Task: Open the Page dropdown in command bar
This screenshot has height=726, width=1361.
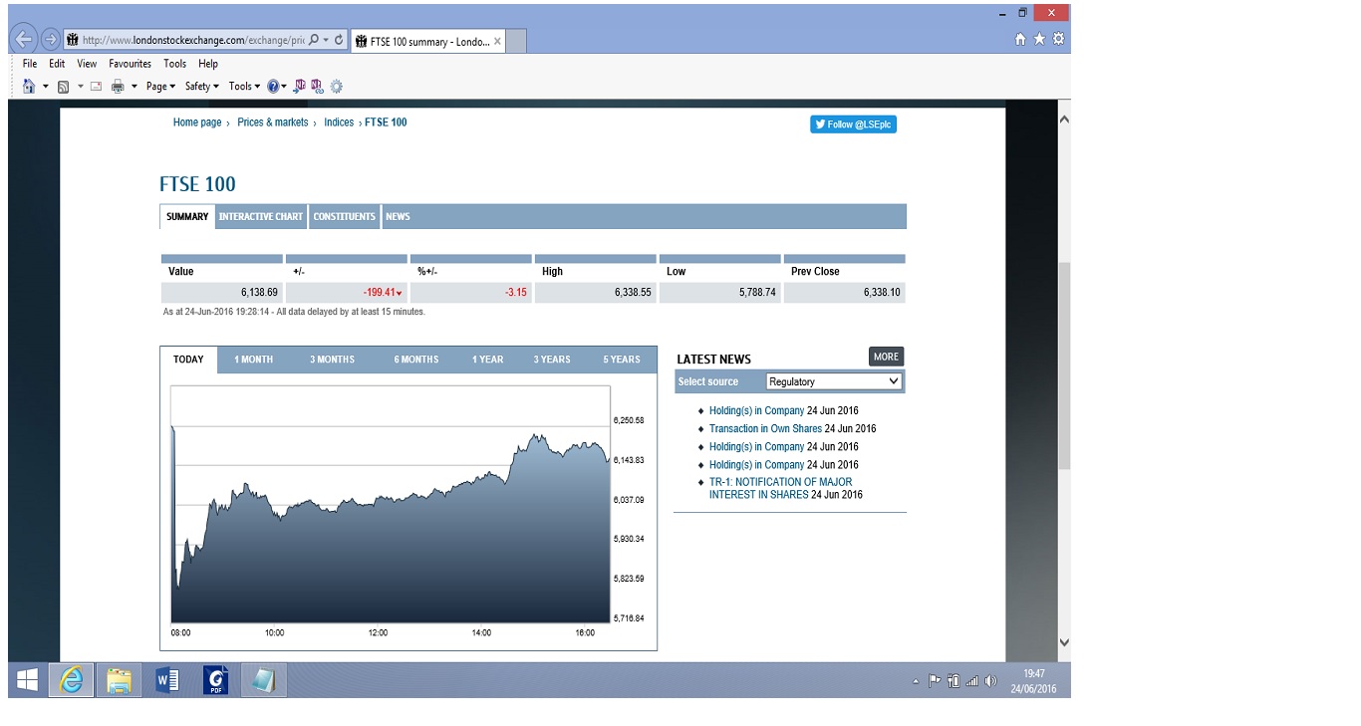Action: [160, 87]
